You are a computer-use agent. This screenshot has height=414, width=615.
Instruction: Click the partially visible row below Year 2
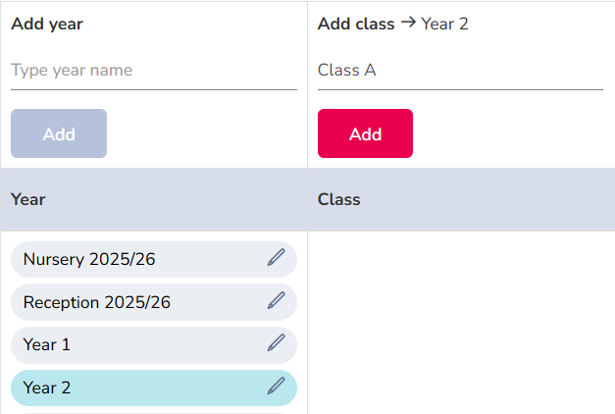154,413
